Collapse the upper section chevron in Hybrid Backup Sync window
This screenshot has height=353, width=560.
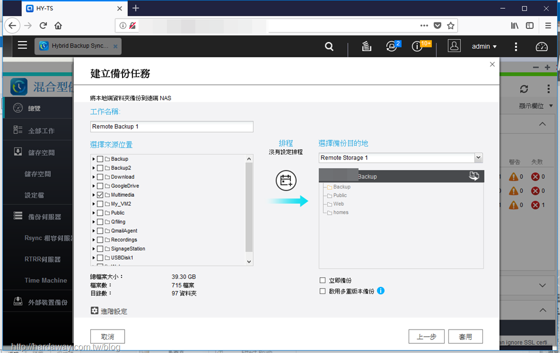(542, 124)
